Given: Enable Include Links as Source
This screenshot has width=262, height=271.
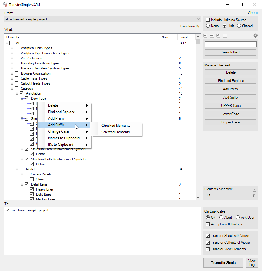Looking at the screenshot, I should (x=208, y=20).
